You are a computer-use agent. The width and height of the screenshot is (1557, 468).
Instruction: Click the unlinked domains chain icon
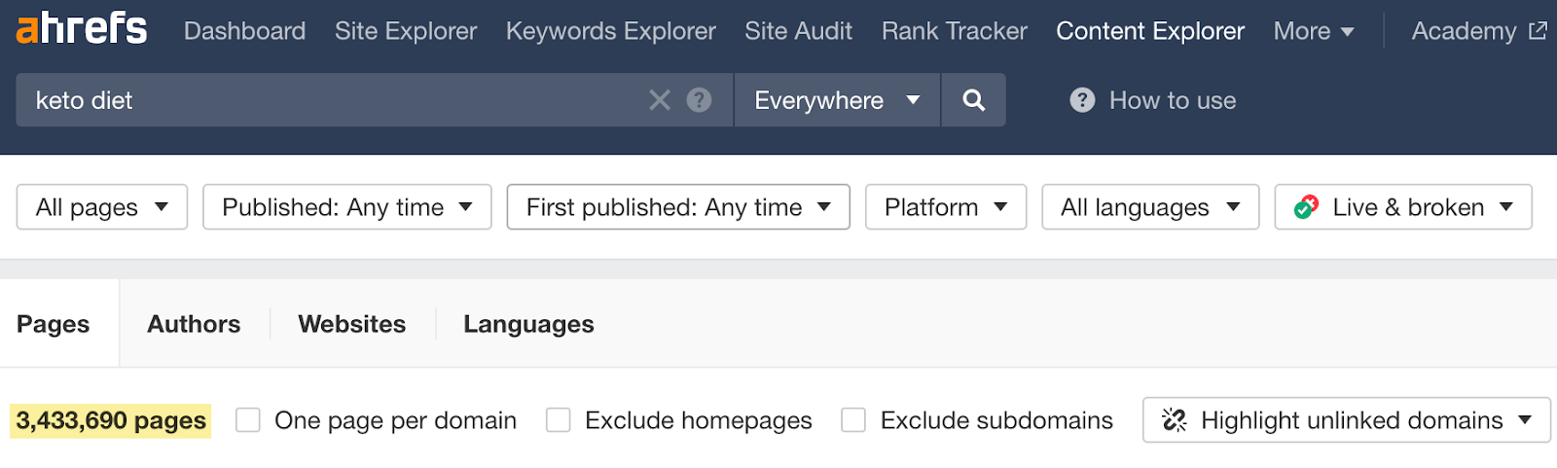point(1175,420)
